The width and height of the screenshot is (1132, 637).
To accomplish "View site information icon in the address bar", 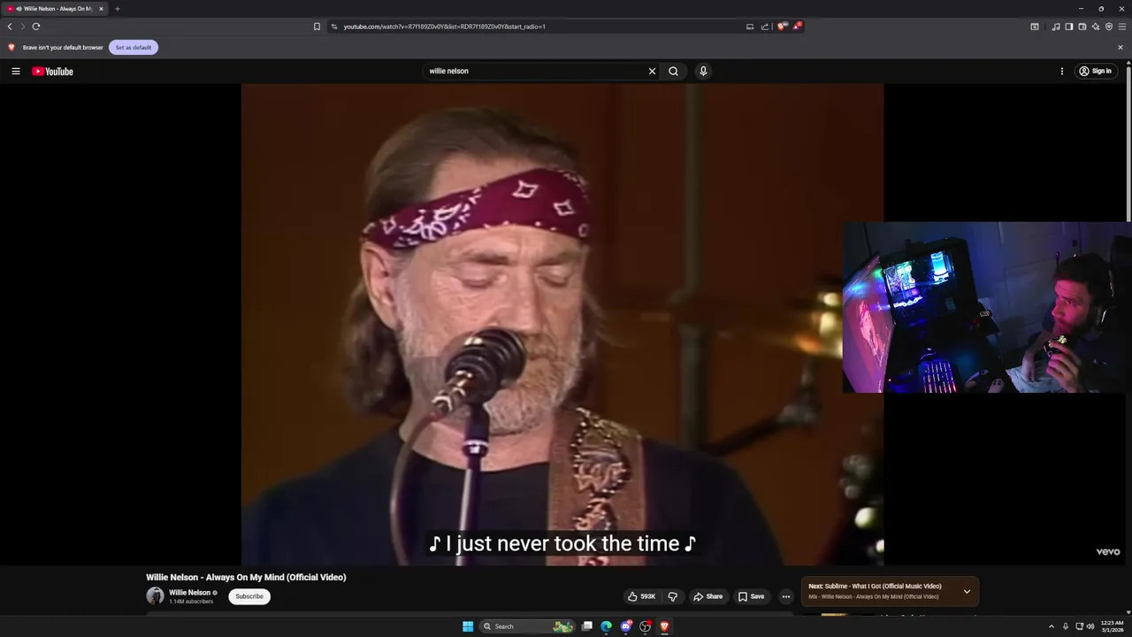I will (334, 27).
